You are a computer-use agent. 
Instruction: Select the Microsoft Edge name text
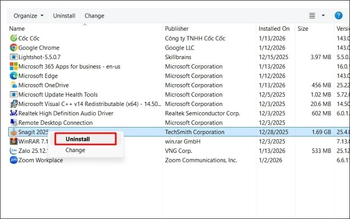38,76
